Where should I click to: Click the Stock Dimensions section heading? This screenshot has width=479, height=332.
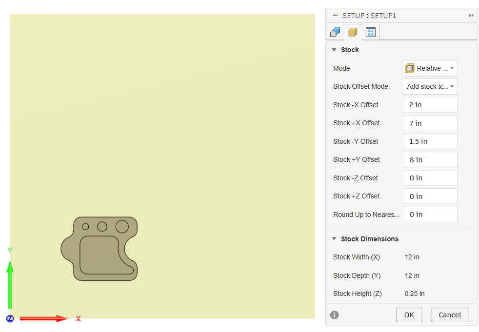pos(370,239)
